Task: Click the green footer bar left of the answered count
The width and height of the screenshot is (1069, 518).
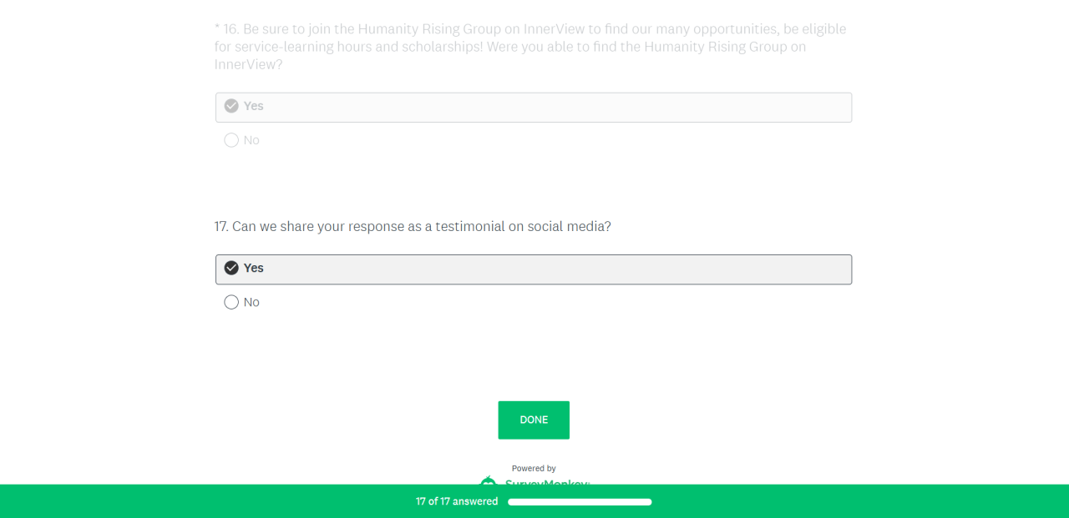Action: pos(209,501)
